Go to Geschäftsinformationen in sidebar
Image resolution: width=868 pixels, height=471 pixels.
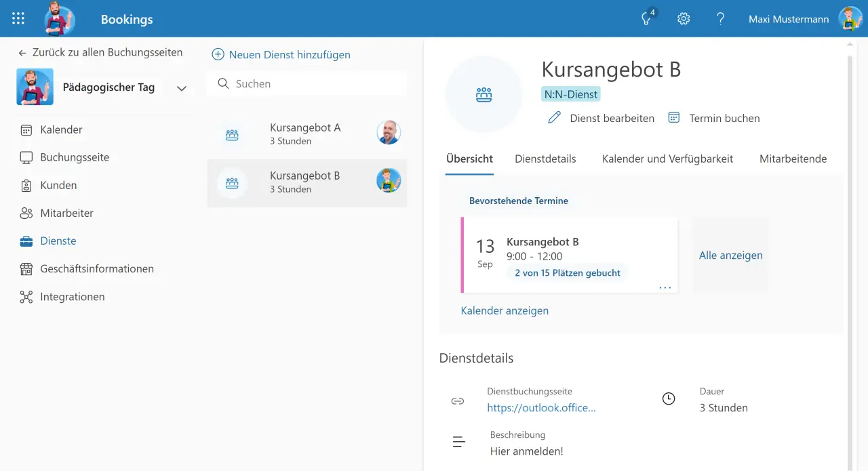[96, 269]
